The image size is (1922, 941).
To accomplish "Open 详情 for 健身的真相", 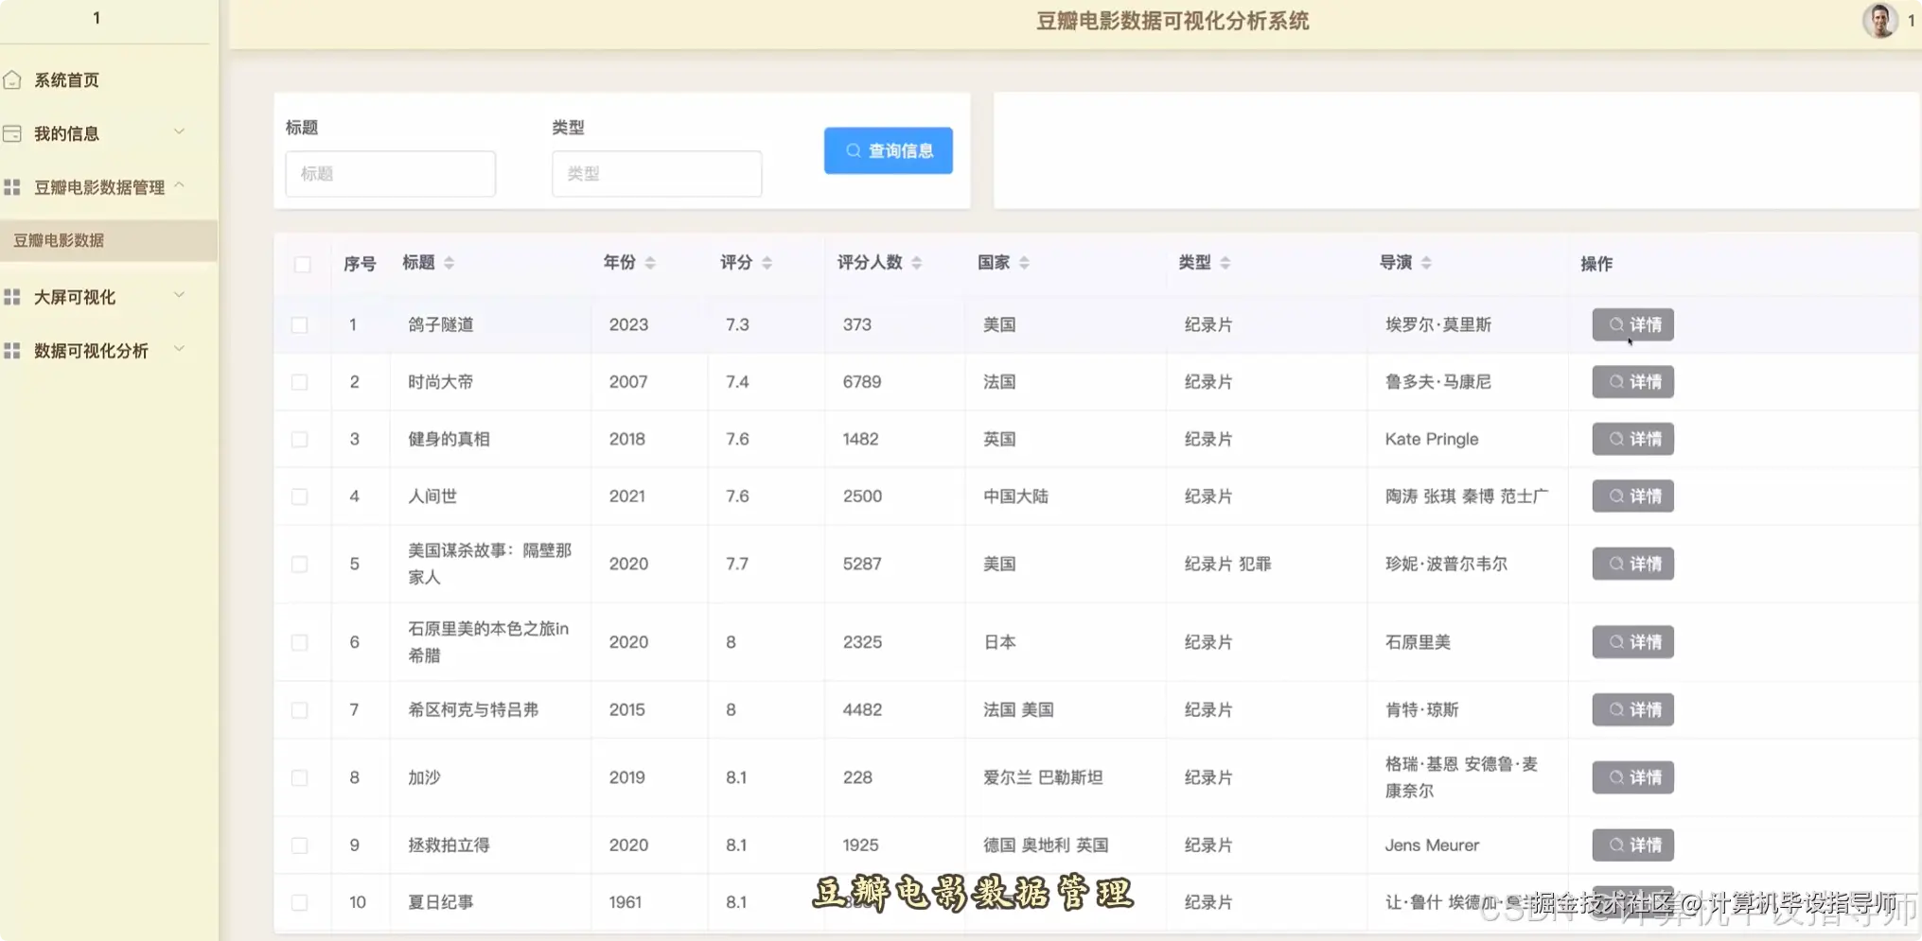I will point(1632,439).
